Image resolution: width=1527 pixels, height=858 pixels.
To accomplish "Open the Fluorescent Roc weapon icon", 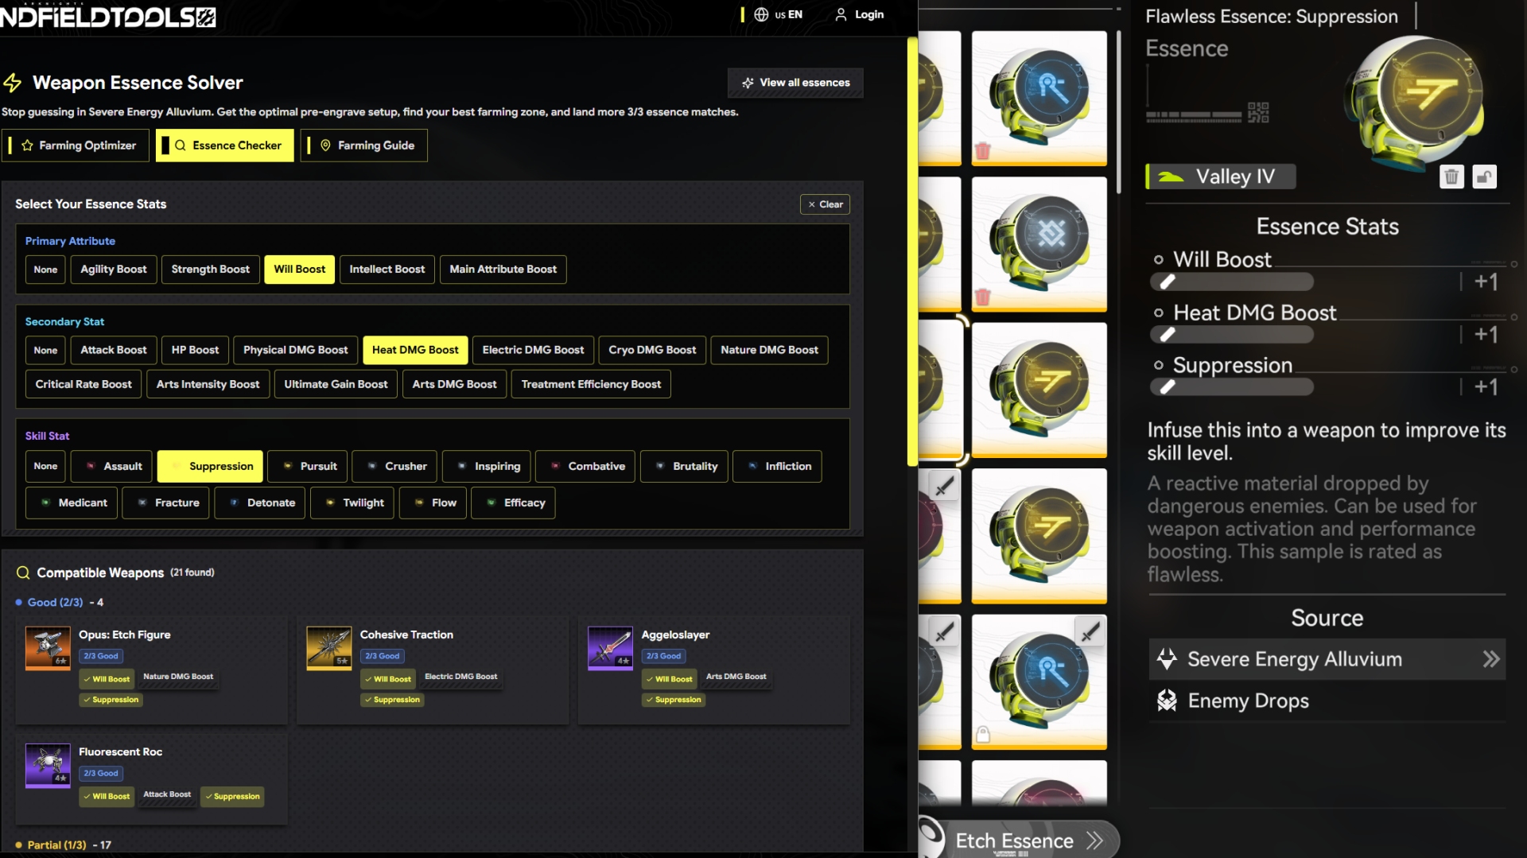I will pyautogui.click(x=48, y=765).
